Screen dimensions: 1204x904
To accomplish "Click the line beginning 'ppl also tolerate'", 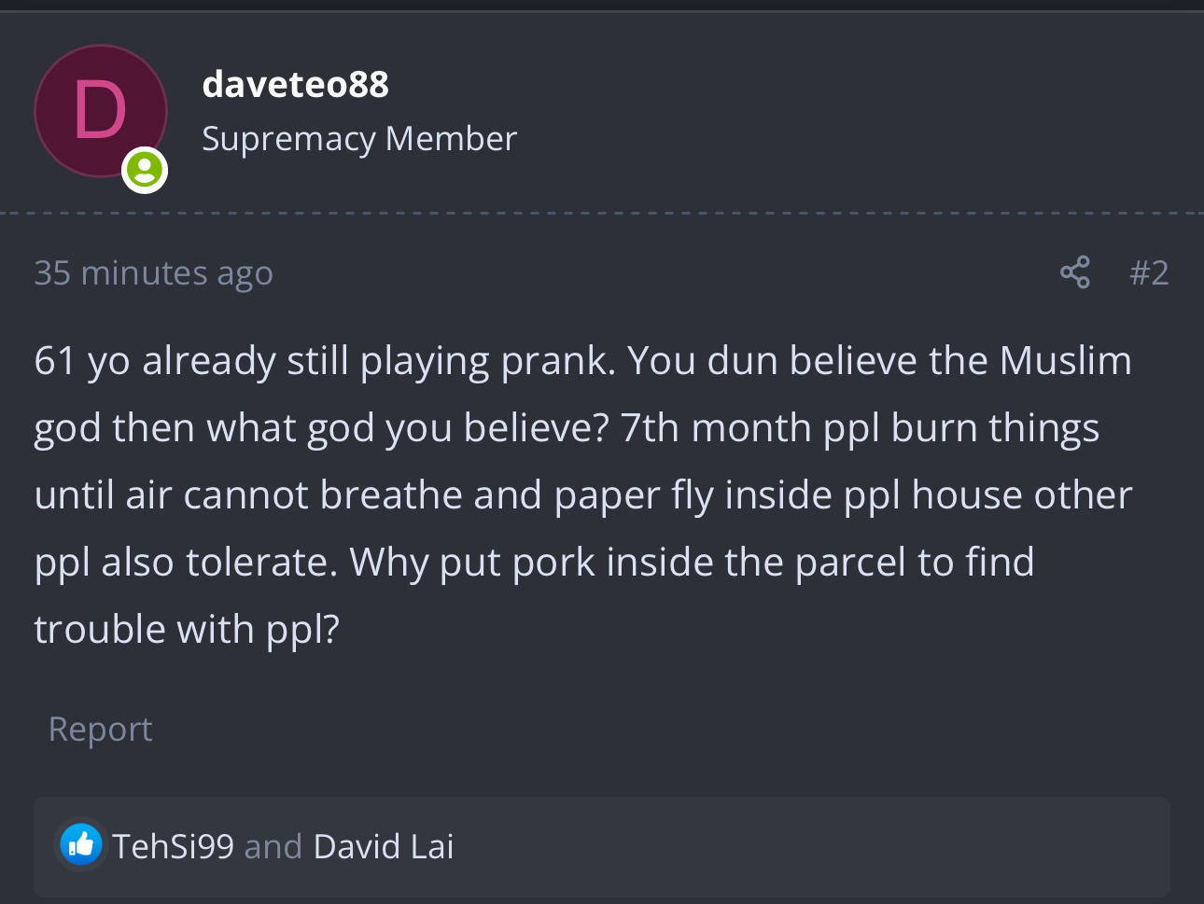I will (x=535, y=563).
